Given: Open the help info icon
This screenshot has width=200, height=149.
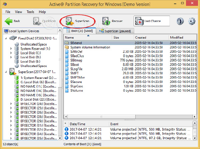Looking at the screenshot, I should click(180, 21).
